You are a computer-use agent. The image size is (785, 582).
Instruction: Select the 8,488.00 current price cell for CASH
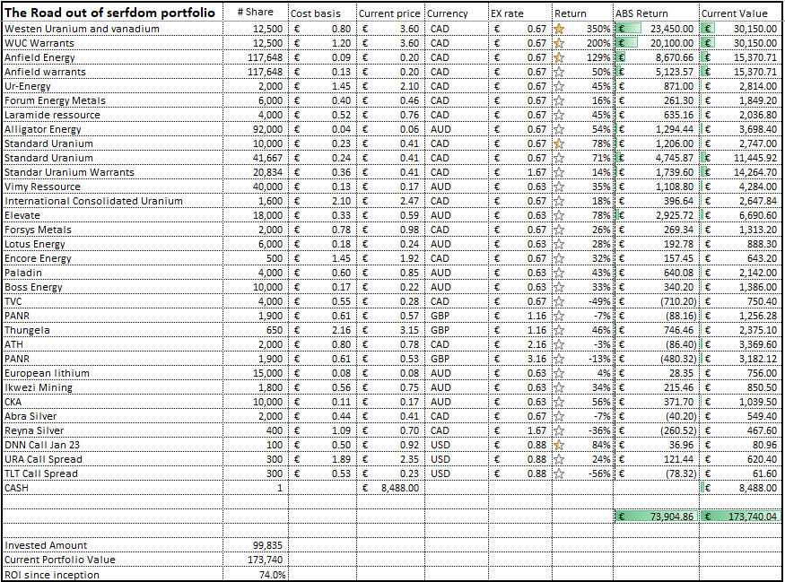pyautogui.click(x=390, y=489)
